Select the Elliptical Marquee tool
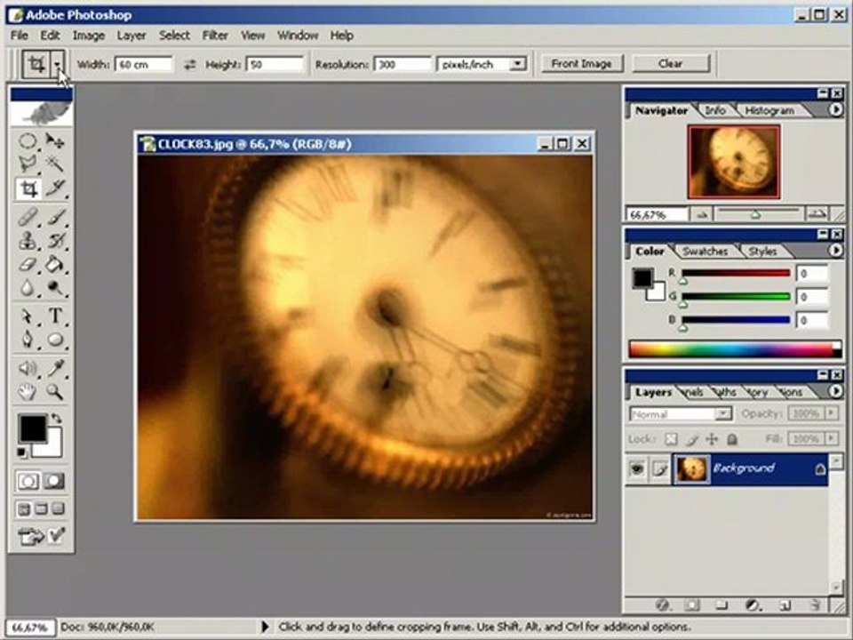Viewport: 853px width, 640px height. (x=28, y=141)
